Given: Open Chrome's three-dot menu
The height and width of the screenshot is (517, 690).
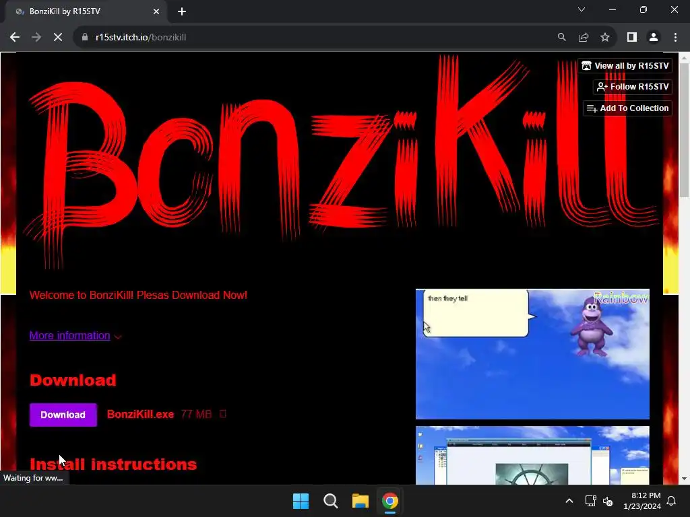Looking at the screenshot, I should 675,38.
